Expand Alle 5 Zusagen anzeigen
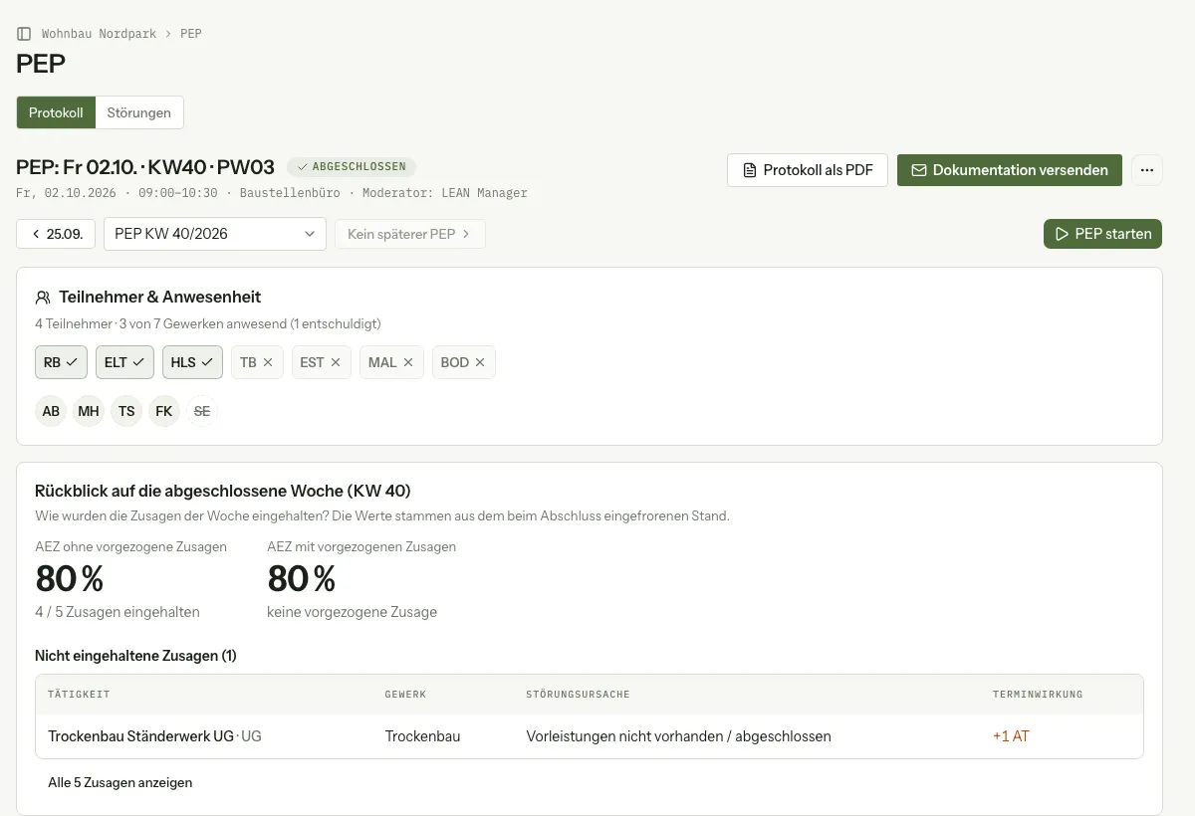The image size is (1195, 816). click(120, 782)
